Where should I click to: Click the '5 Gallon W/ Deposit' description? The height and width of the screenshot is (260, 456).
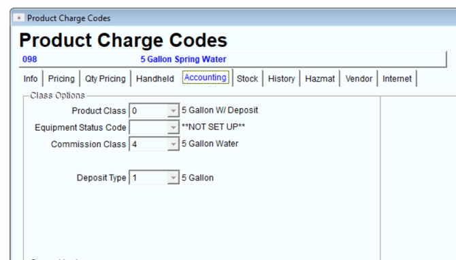tap(220, 110)
